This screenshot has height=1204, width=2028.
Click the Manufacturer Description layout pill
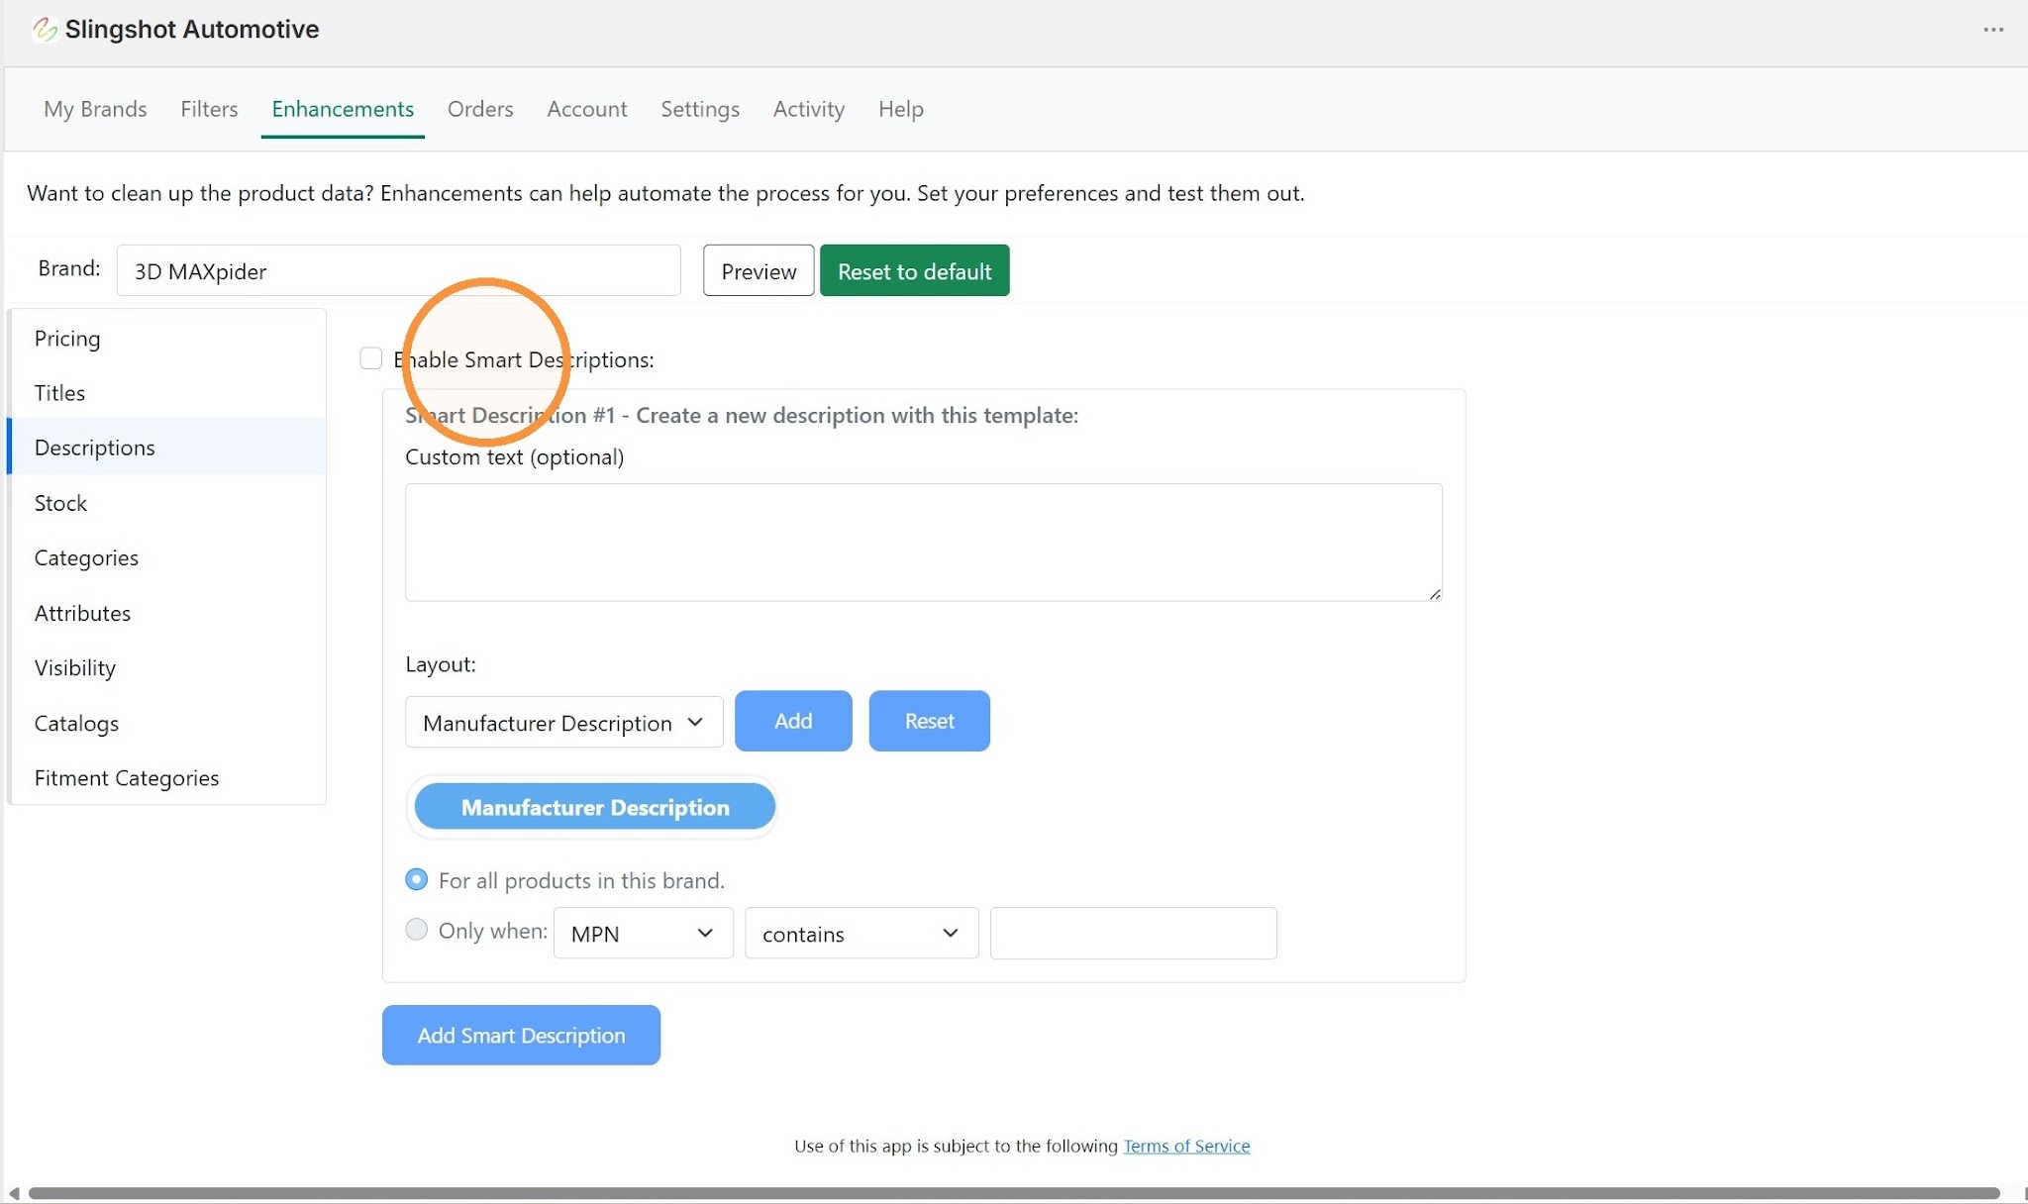click(x=595, y=807)
